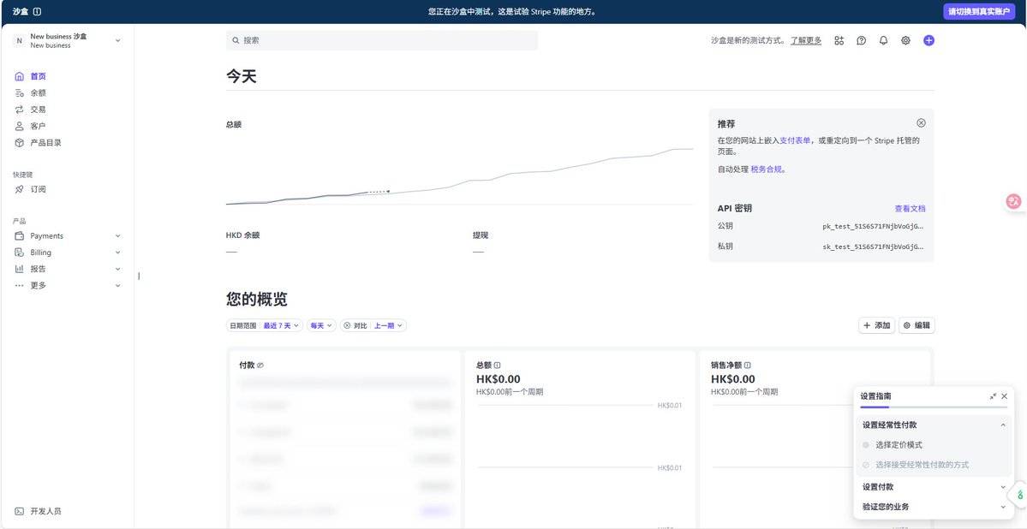Viewport: 1027px width, 529px height.
Task: Click the Billing invoice icon
Action: 19,252
